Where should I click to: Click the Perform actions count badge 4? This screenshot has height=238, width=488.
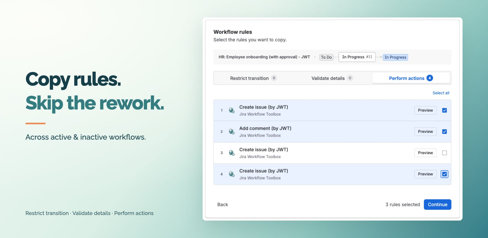(x=430, y=78)
